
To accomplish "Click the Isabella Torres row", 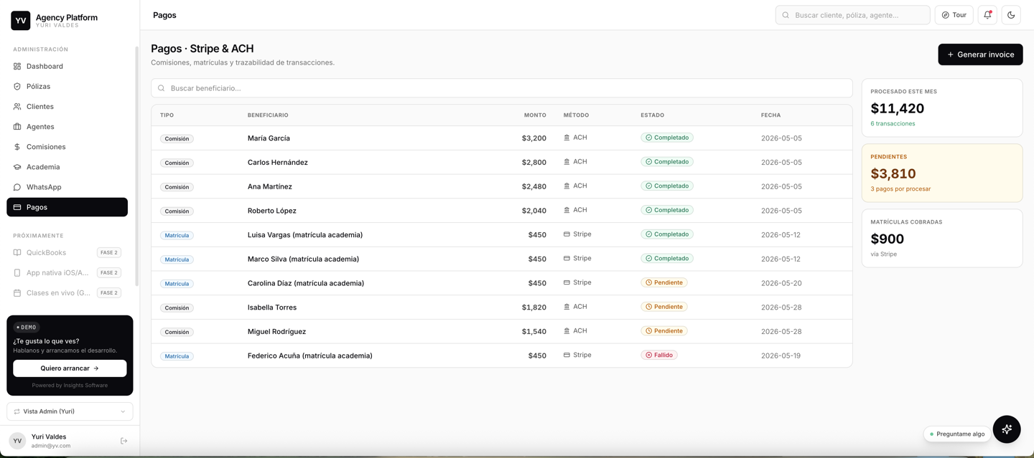I will click(501, 307).
